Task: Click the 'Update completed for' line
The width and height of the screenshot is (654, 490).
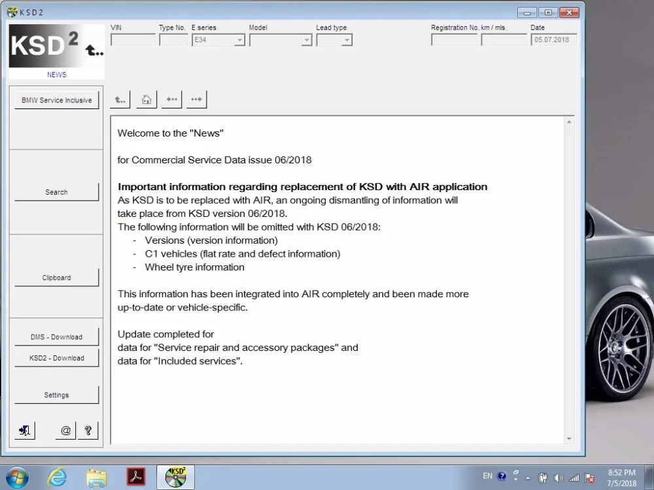Action: coord(165,334)
